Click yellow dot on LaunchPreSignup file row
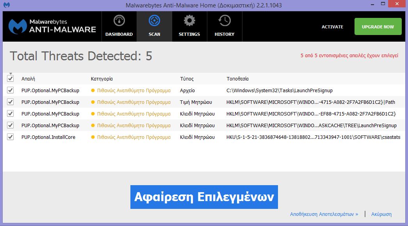The image size is (408, 226). pos(93,91)
